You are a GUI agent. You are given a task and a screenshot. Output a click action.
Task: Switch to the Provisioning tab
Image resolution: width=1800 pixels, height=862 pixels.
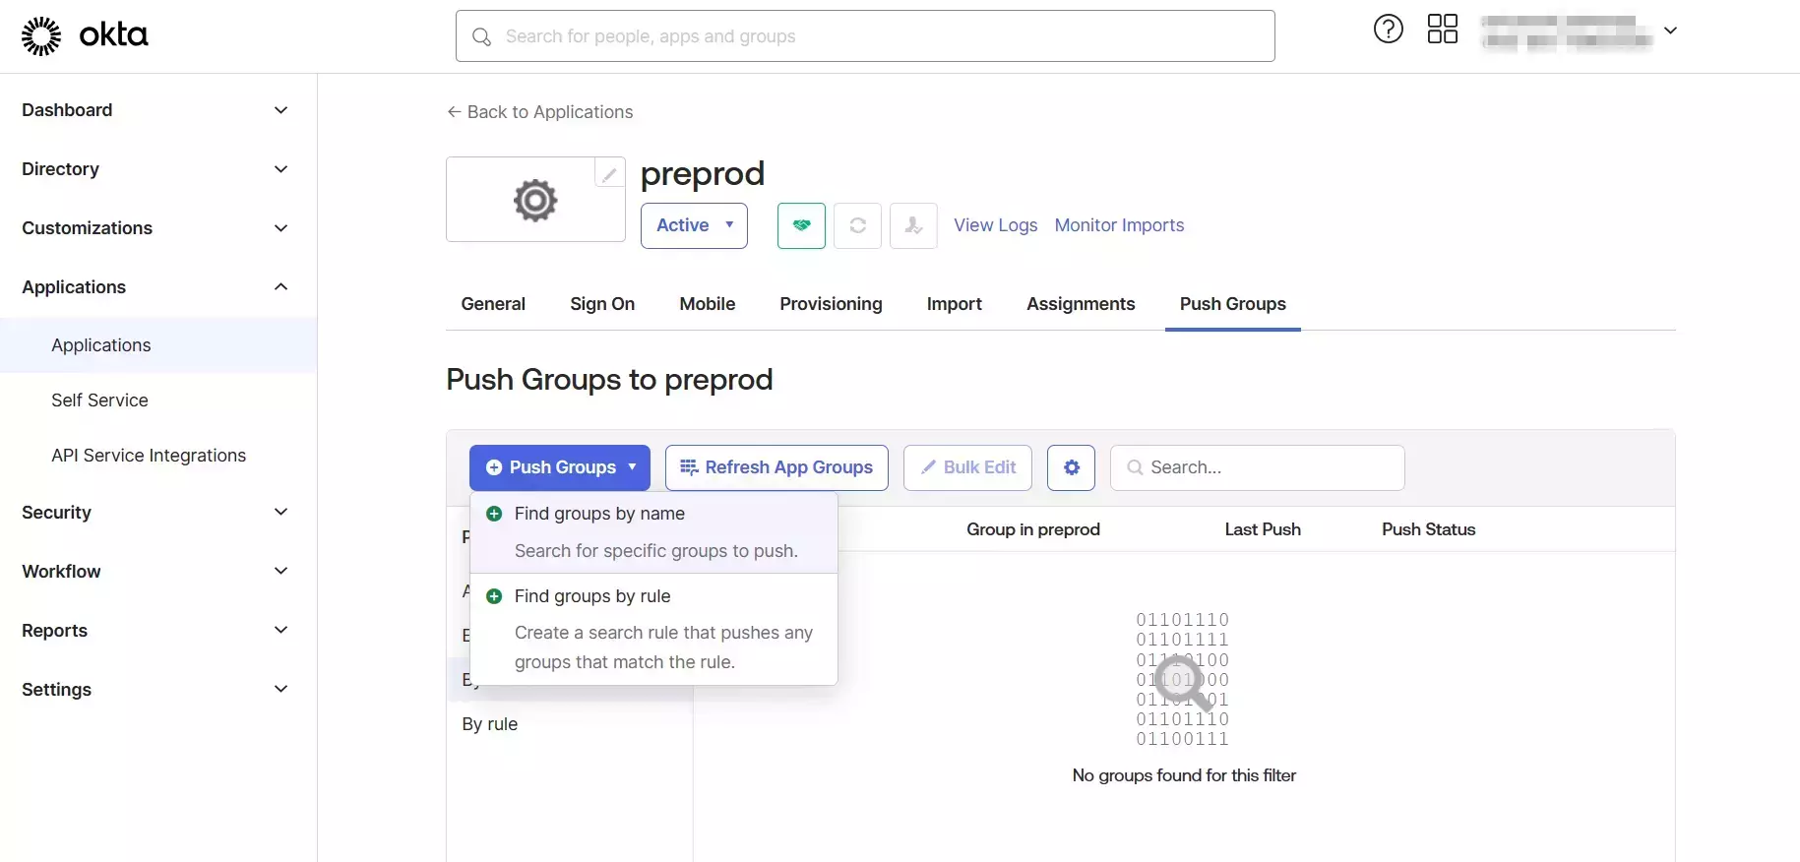[x=831, y=304]
